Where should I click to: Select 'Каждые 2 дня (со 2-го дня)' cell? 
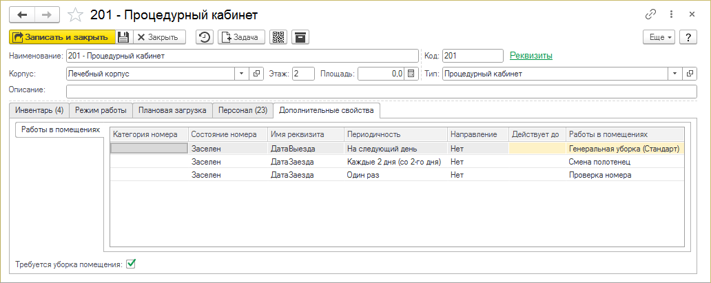tap(396, 161)
